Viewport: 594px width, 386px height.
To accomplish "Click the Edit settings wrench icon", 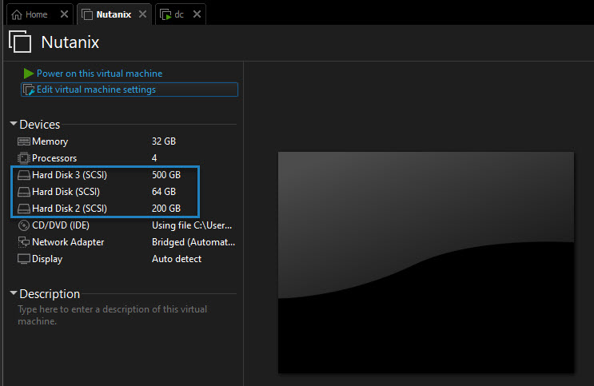I will (x=29, y=90).
